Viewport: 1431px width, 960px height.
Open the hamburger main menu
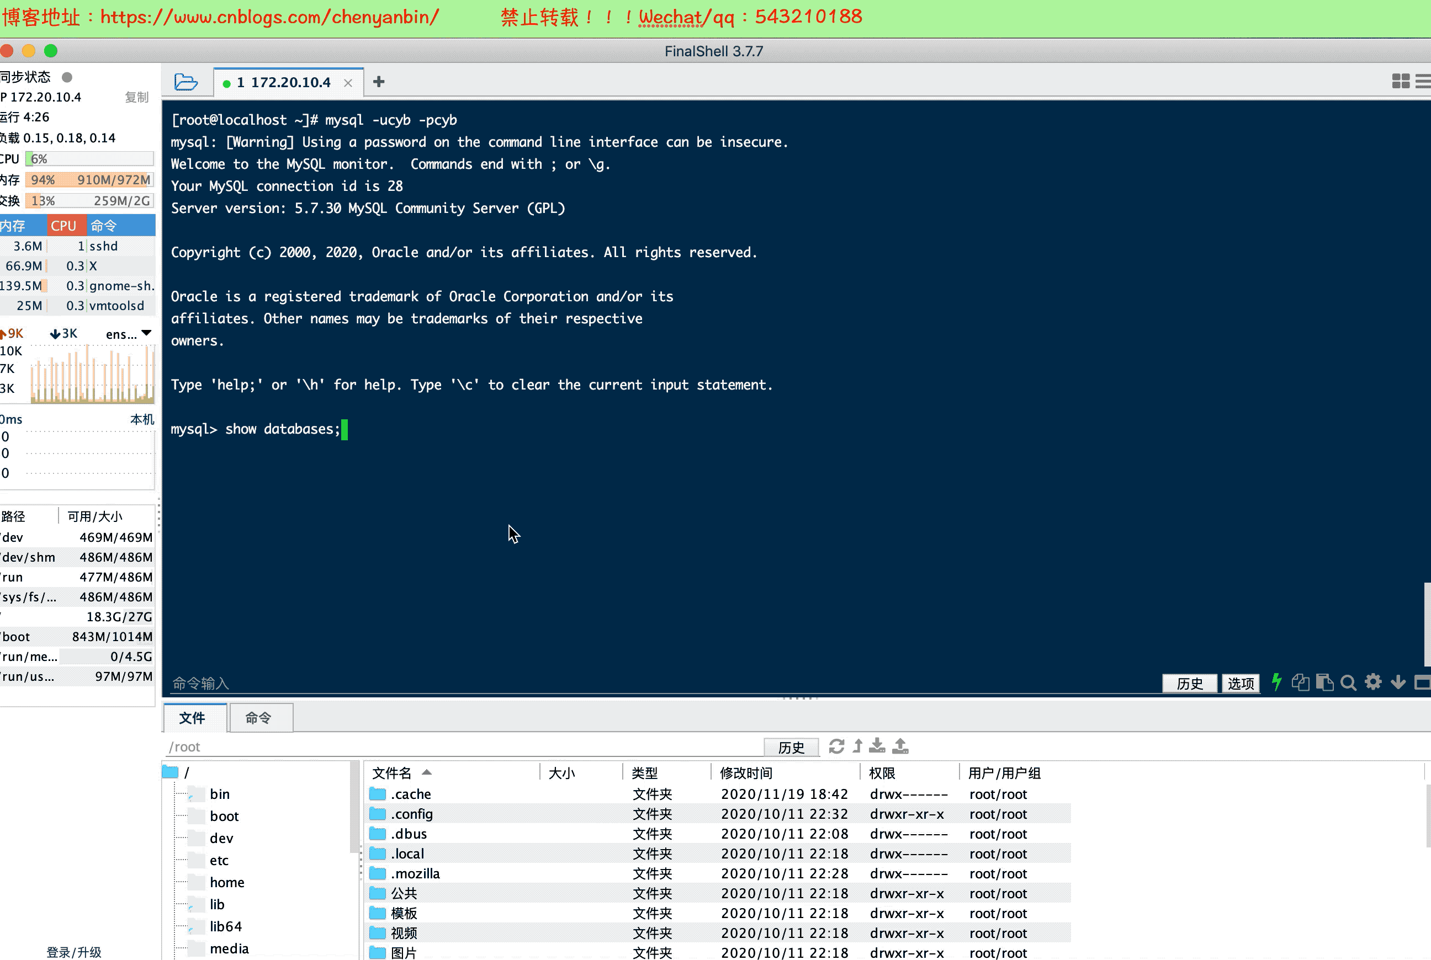(x=1424, y=81)
